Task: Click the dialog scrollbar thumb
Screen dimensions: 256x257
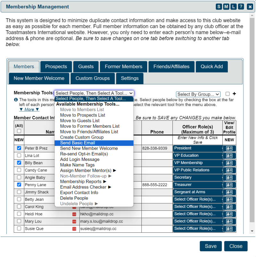Action: pyautogui.click(x=252, y=120)
